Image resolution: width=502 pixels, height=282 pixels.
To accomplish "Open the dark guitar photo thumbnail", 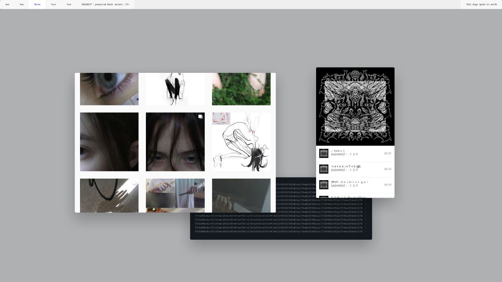I will pos(241,195).
